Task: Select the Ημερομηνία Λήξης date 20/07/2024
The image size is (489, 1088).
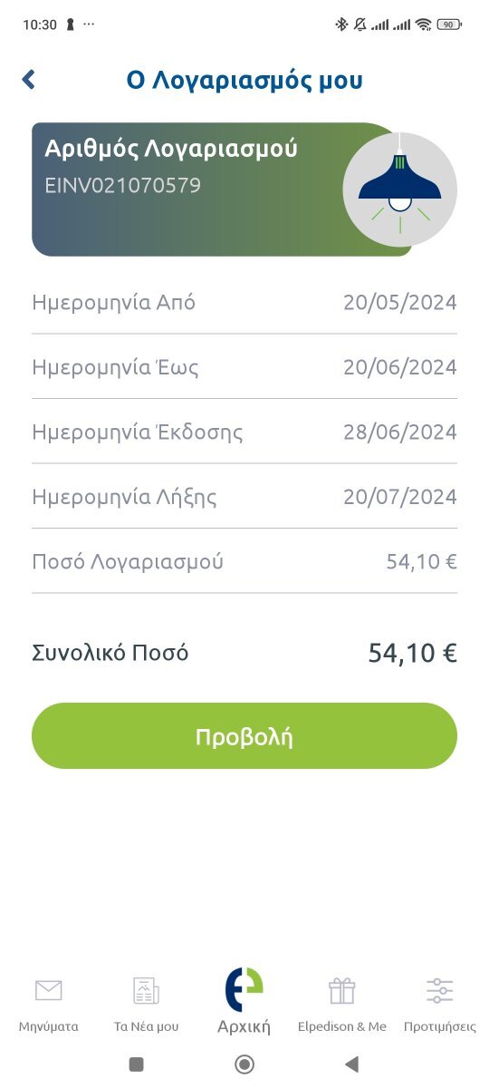Action: click(400, 497)
